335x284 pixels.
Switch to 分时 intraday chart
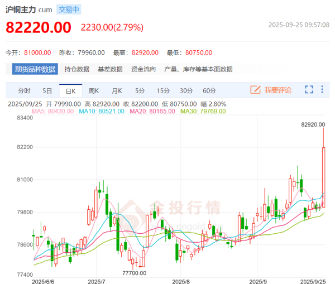pos(24,90)
